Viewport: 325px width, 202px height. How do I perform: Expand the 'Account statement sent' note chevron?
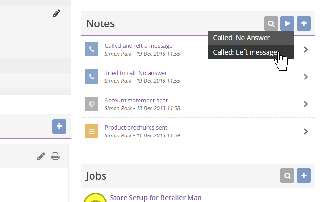click(306, 104)
